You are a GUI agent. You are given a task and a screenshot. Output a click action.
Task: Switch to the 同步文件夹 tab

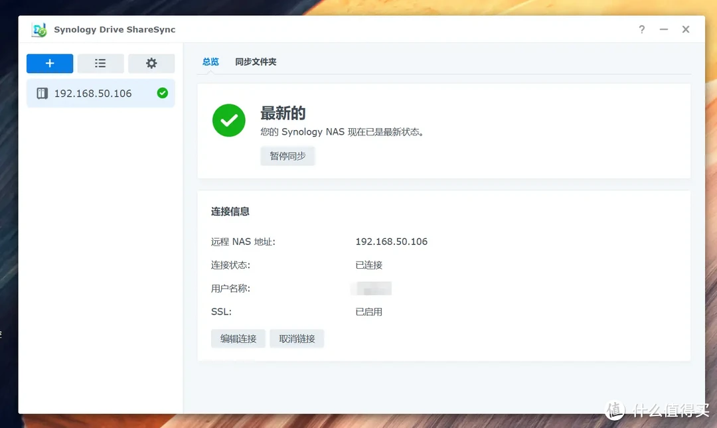tap(256, 61)
